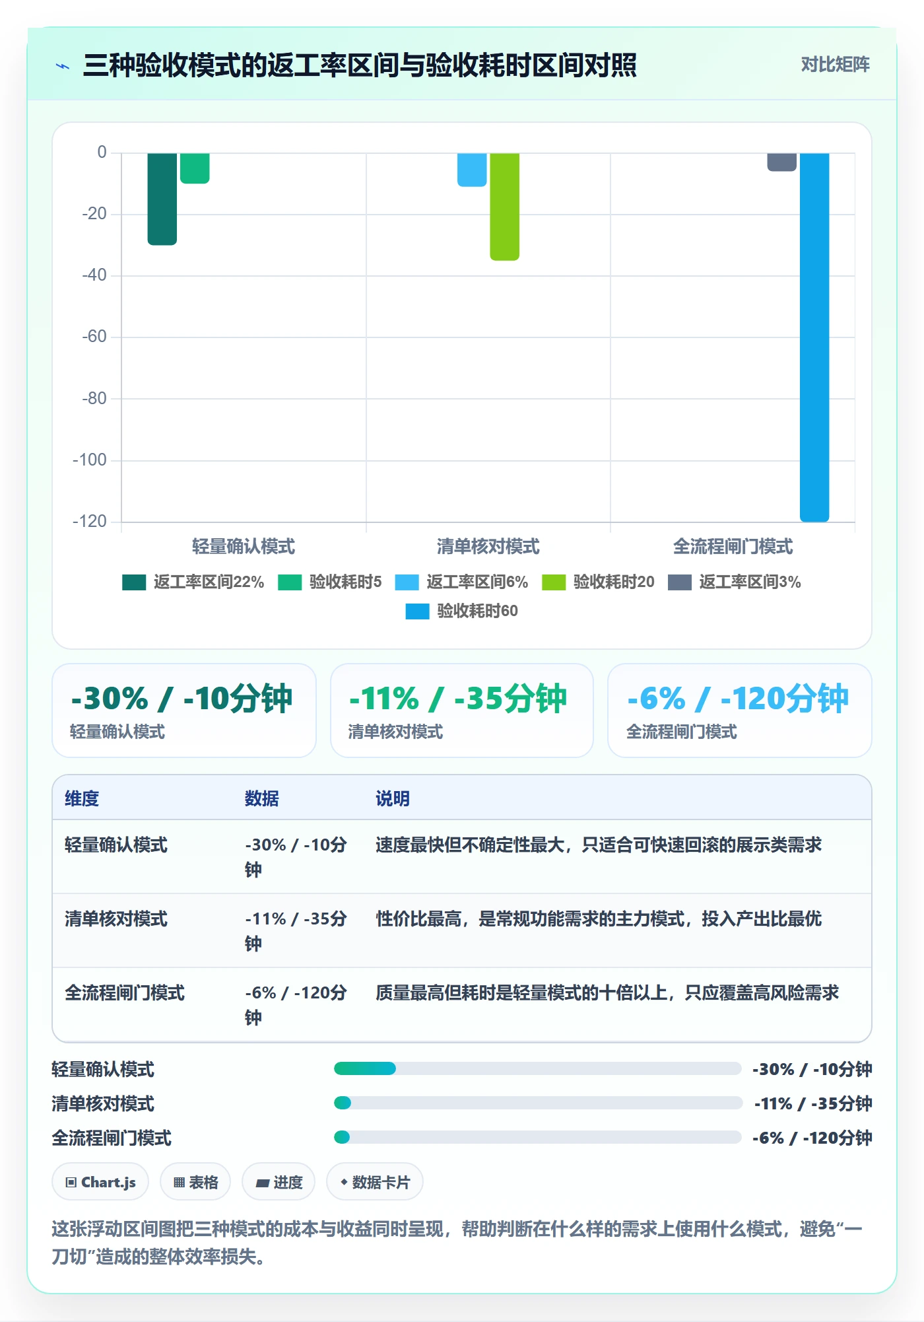
Task: Toggle the 返工率区间3% legend entry
Action: pyautogui.click(x=734, y=582)
